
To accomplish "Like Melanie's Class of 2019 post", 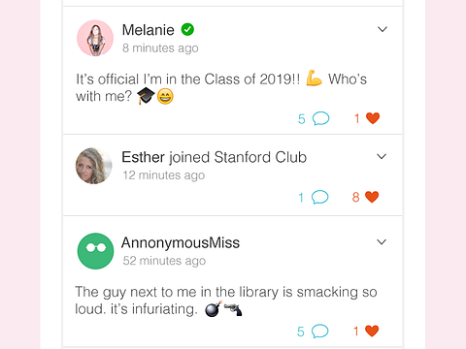I will click(373, 118).
